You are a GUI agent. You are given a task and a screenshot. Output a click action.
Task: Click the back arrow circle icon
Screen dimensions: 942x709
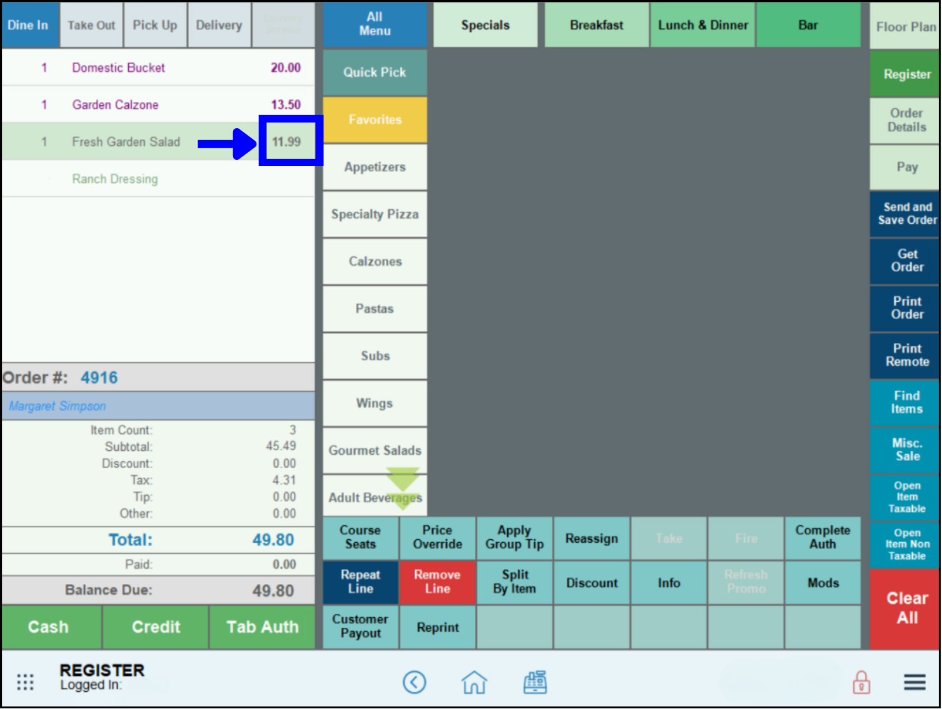(415, 682)
